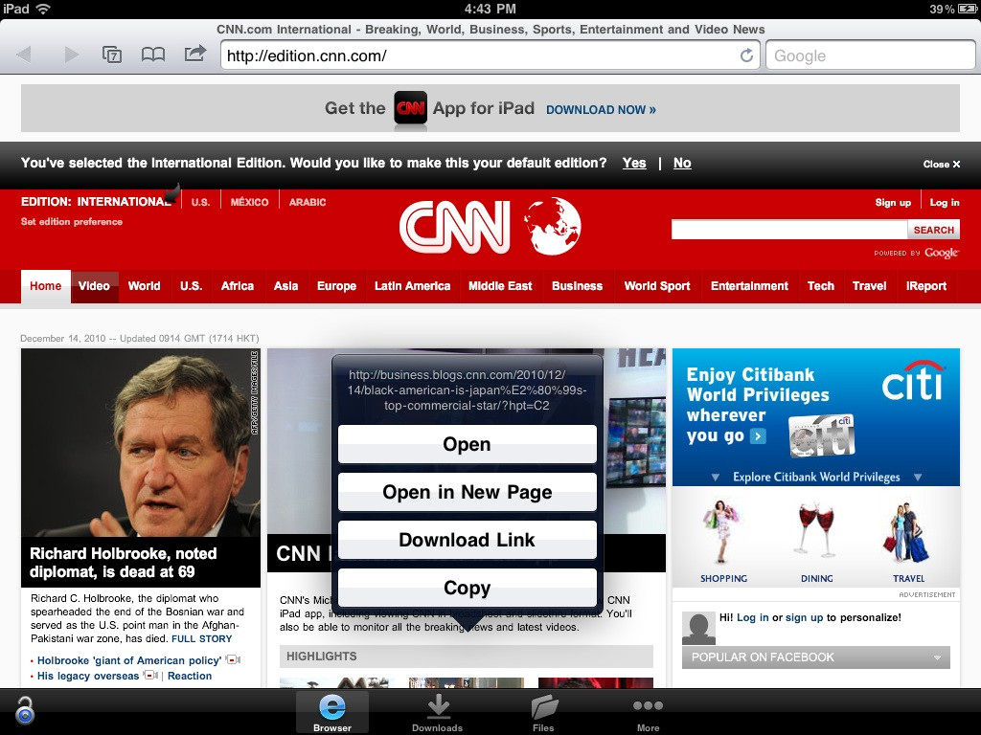Open the Tech section

click(821, 286)
